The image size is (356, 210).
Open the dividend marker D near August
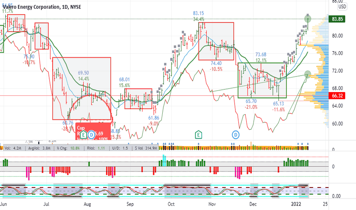[x=91, y=135]
